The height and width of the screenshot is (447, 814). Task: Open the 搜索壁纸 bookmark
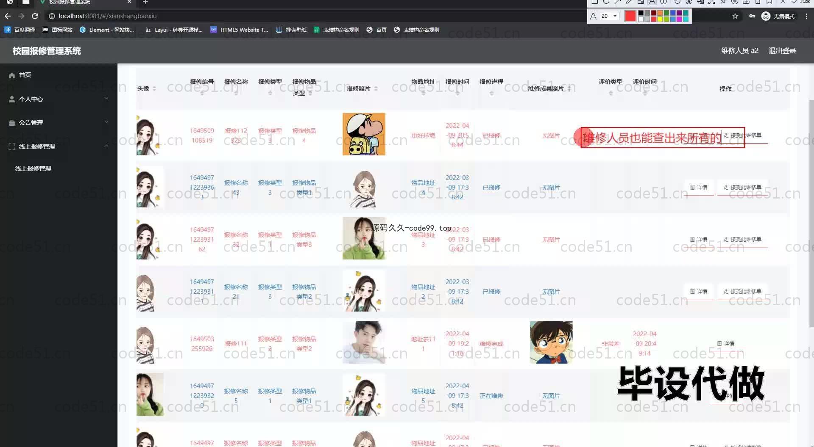(x=291, y=30)
